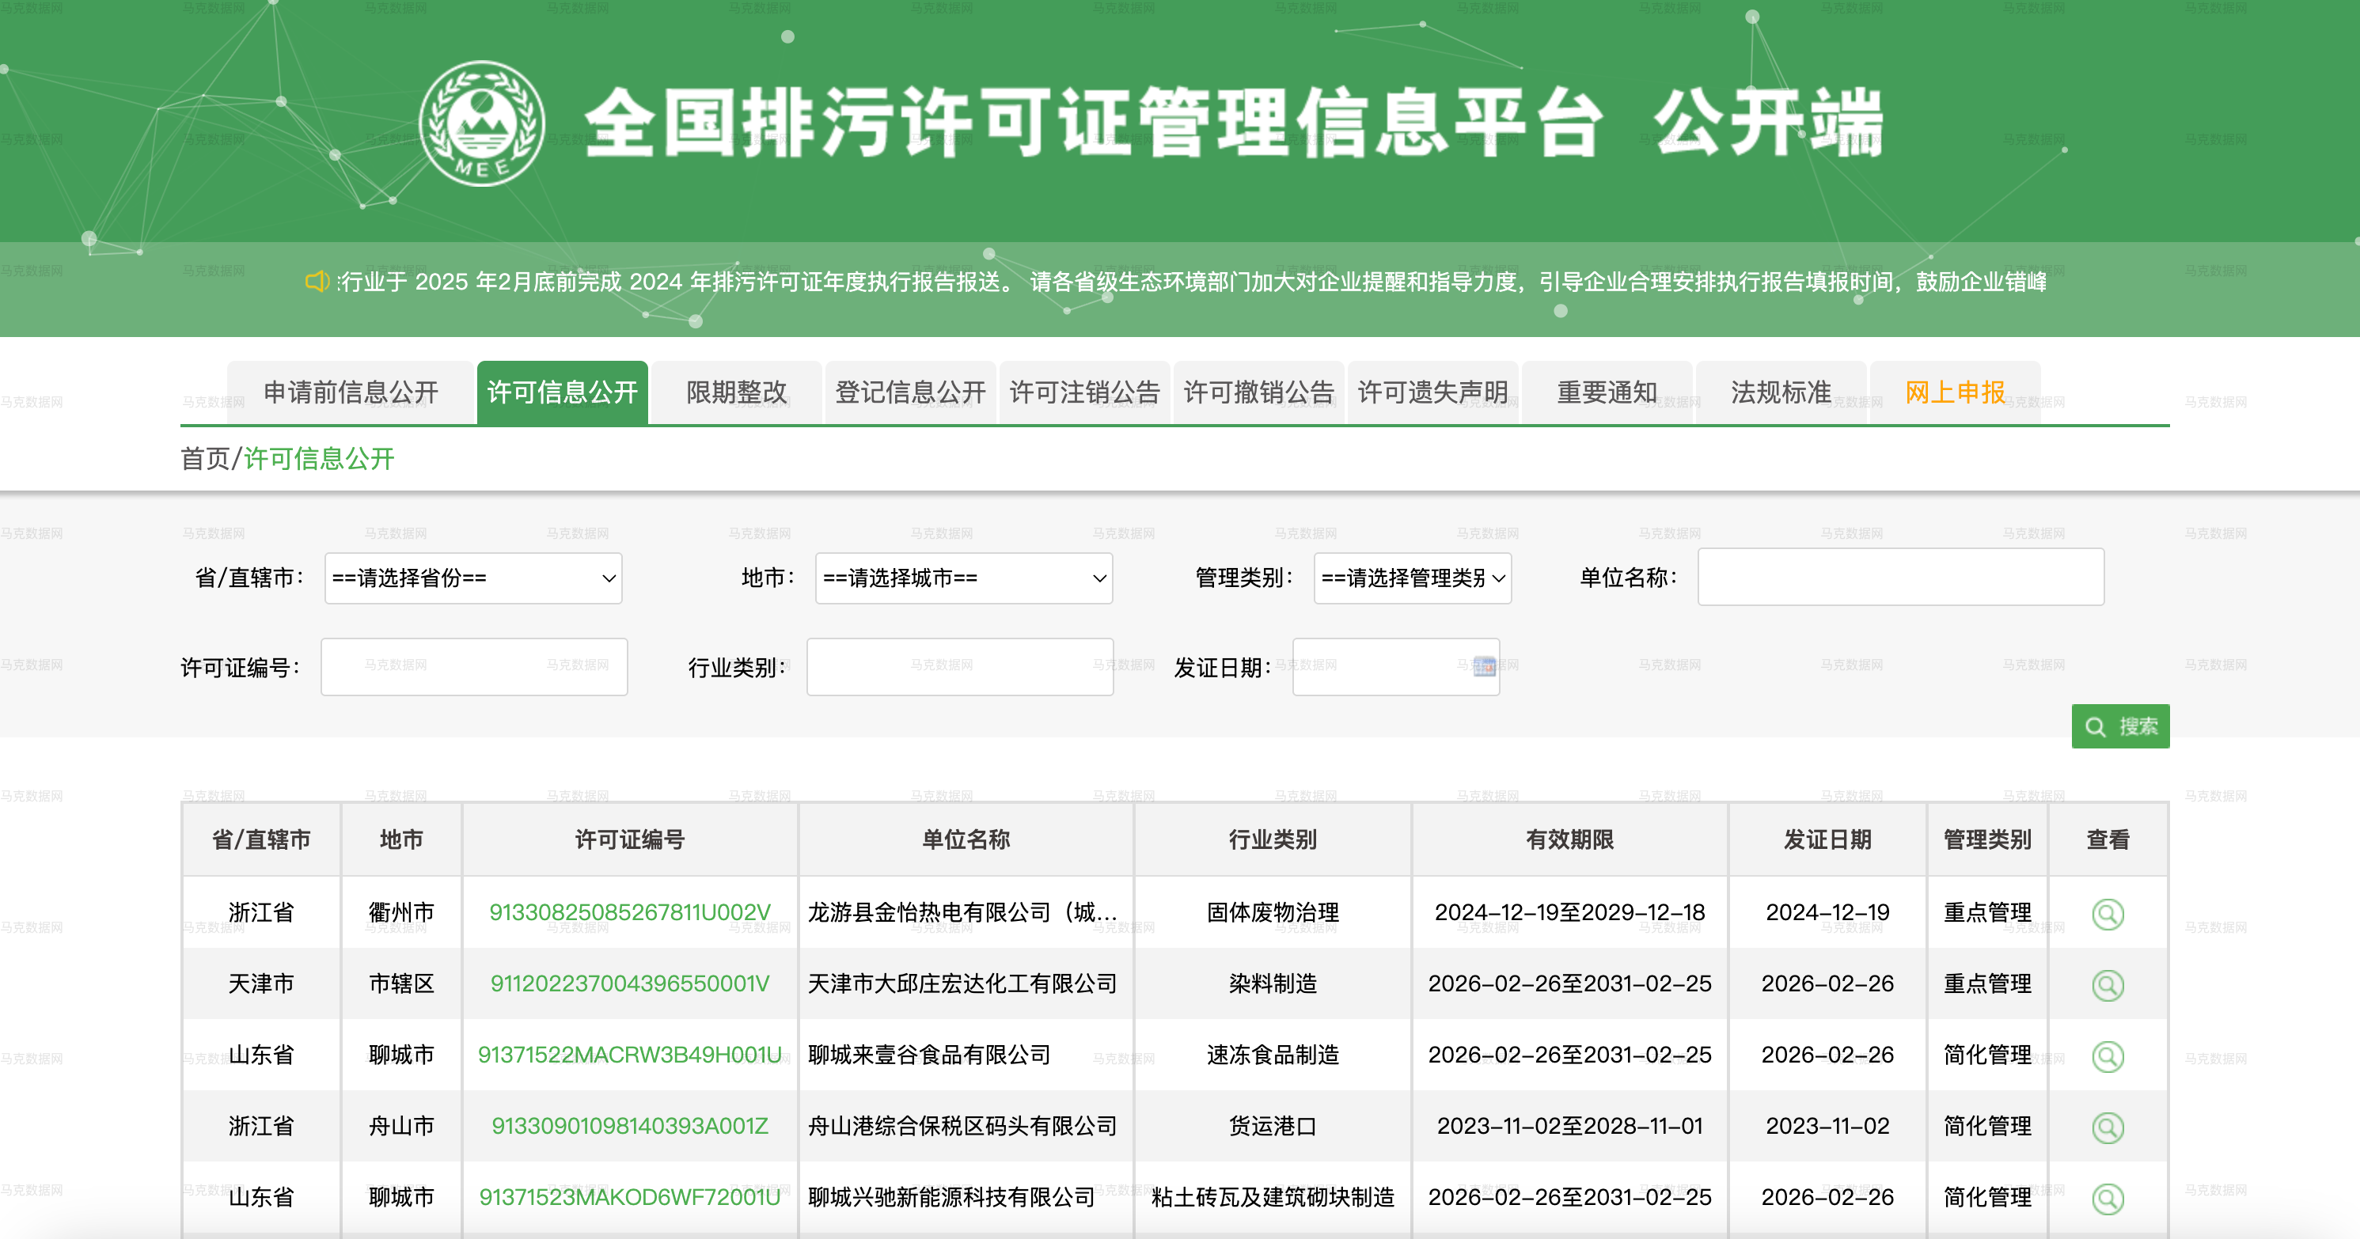Open permit link 91371522MACRW3B49H001U
The image size is (2360, 1239).
[629, 1056]
